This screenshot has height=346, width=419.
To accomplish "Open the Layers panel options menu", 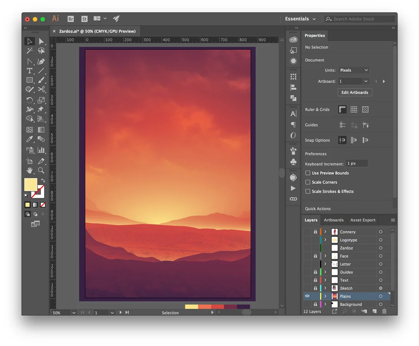I will [393, 220].
